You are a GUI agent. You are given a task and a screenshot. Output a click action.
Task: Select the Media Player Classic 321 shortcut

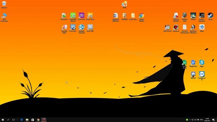(167, 28)
